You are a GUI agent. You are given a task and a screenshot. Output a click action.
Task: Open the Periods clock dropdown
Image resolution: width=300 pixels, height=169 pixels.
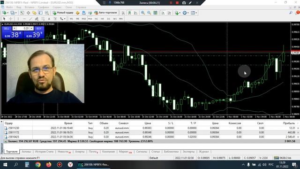point(186,13)
